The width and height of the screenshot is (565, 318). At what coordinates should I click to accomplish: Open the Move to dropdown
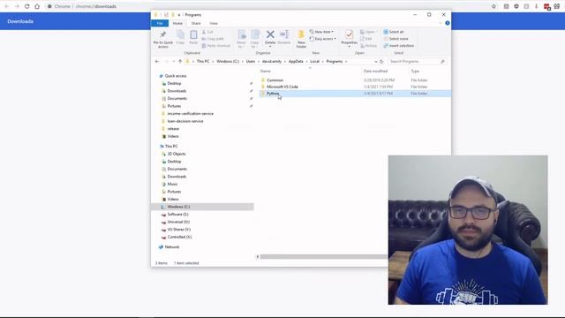241,39
